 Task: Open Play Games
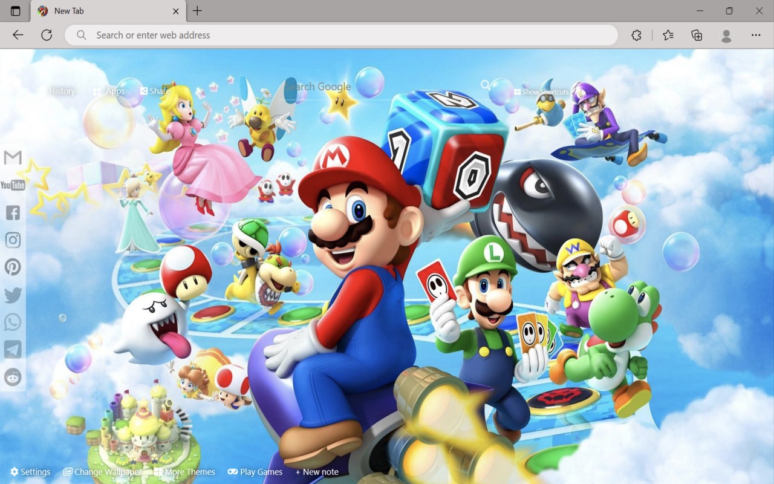pos(255,472)
